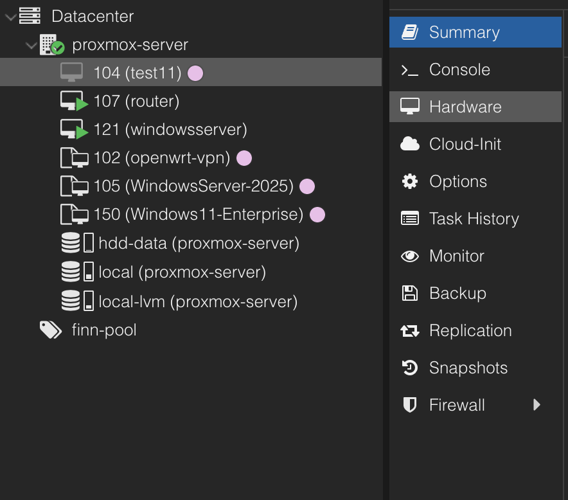Viewport: 568px width, 500px height.
Task: Click the Cloud-Init cloud icon
Action: coord(410,145)
